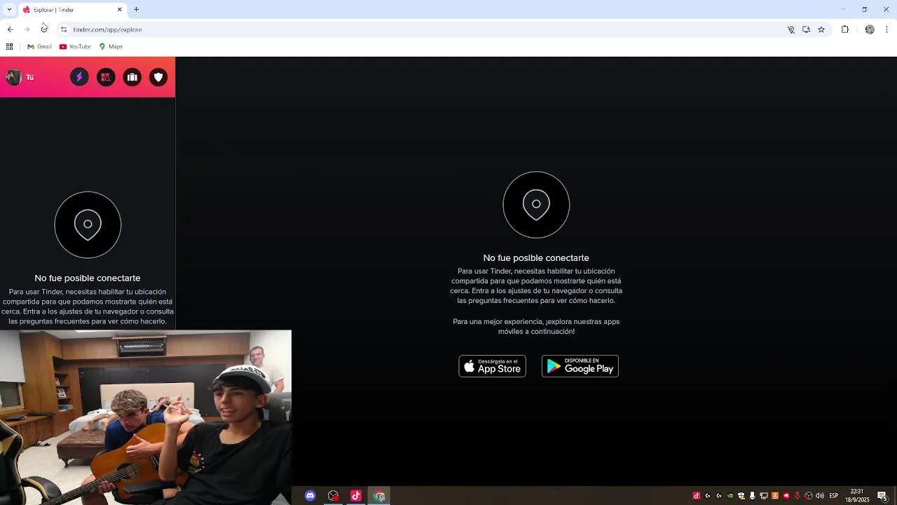Click the webcam overlay video

click(x=145, y=417)
